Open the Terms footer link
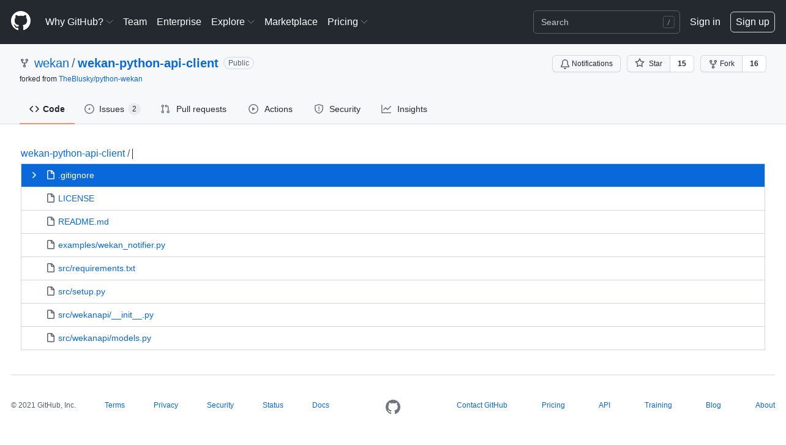The width and height of the screenshot is (786, 445). point(114,405)
